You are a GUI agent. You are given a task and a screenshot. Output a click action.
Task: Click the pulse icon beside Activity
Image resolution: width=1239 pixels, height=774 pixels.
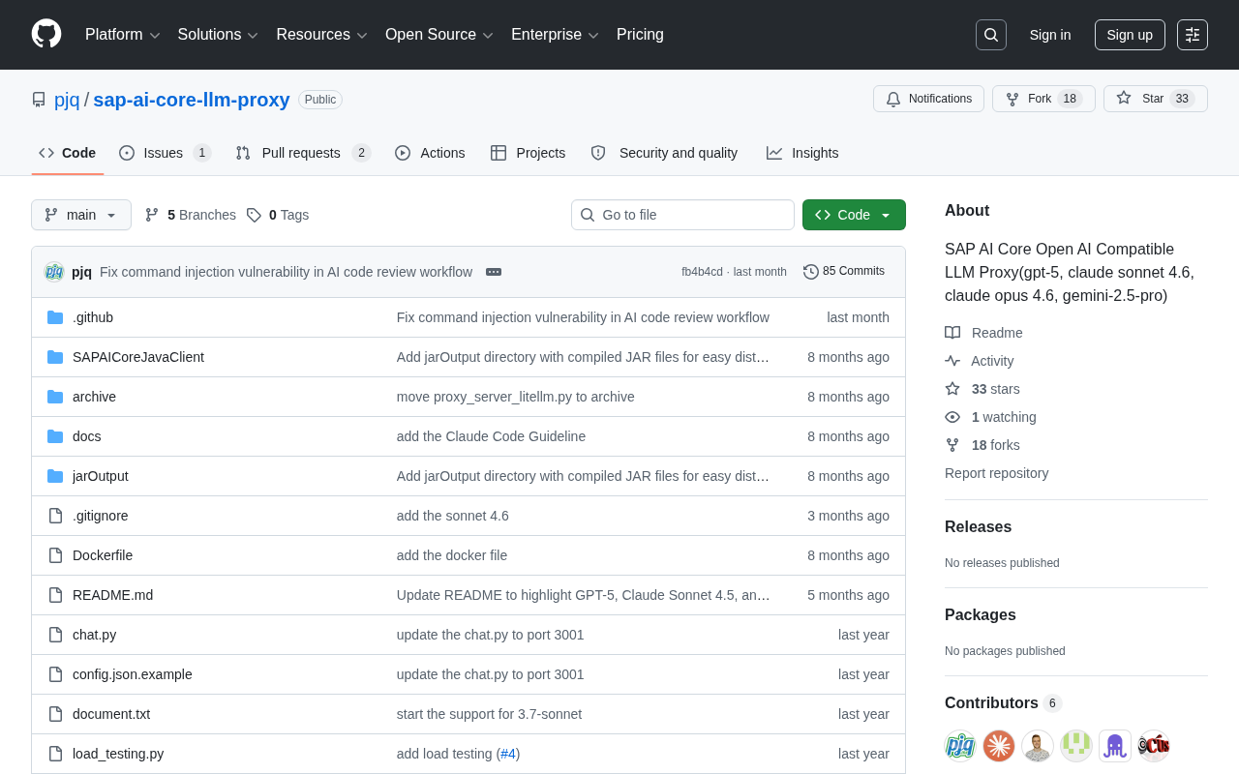pyautogui.click(x=952, y=361)
